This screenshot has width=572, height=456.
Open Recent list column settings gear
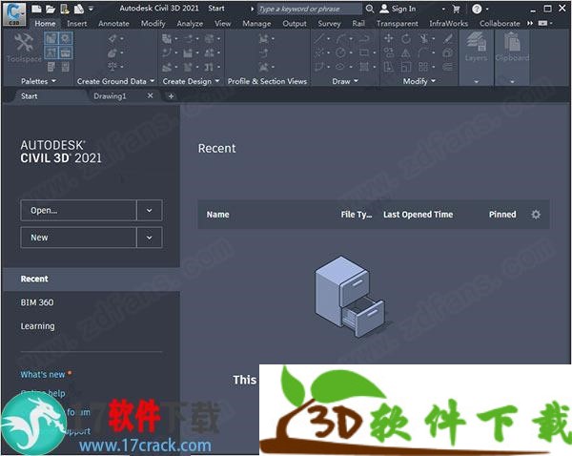click(x=536, y=215)
